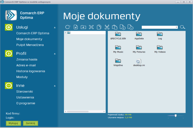The width and height of the screenshot is (193, 128).
Task: Click tree scrollbar right arrow
Action: (104, 111)
